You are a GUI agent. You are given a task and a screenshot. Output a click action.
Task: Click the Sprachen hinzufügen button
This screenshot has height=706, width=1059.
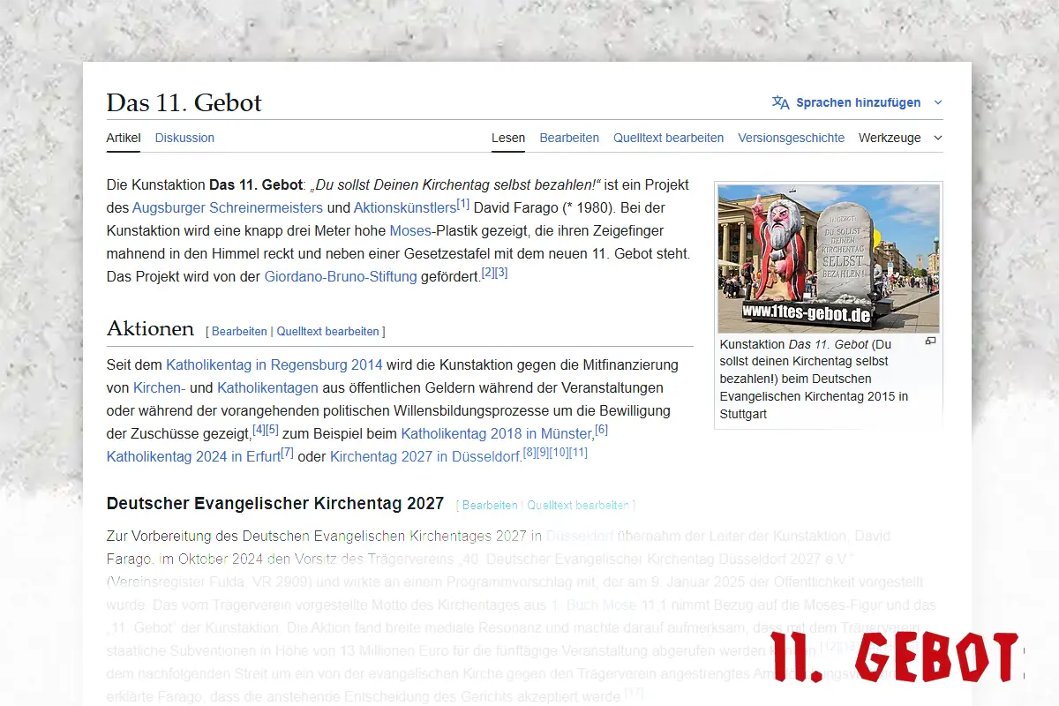[x=857, y=102]
